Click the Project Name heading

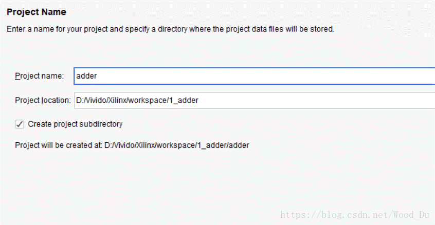click(37, 12)
